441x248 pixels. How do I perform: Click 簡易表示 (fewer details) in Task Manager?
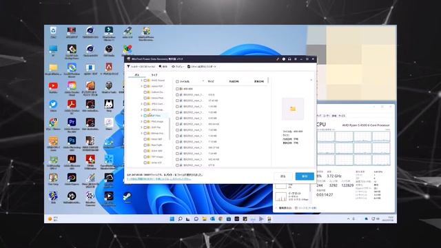pos(283,208)
